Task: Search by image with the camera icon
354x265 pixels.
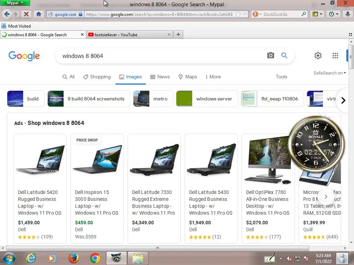Action: tap(270, 56)
